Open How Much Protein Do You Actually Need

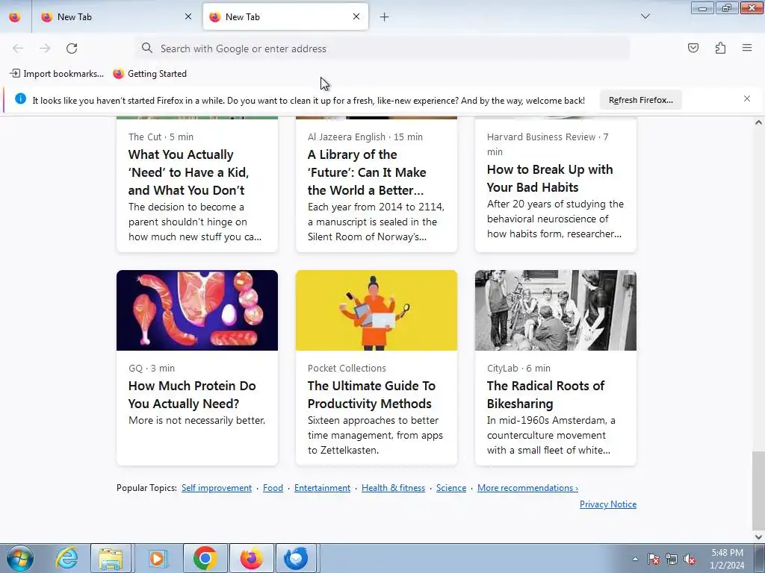[192, 395]
